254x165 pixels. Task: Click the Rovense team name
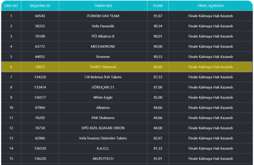coord(103,57)
